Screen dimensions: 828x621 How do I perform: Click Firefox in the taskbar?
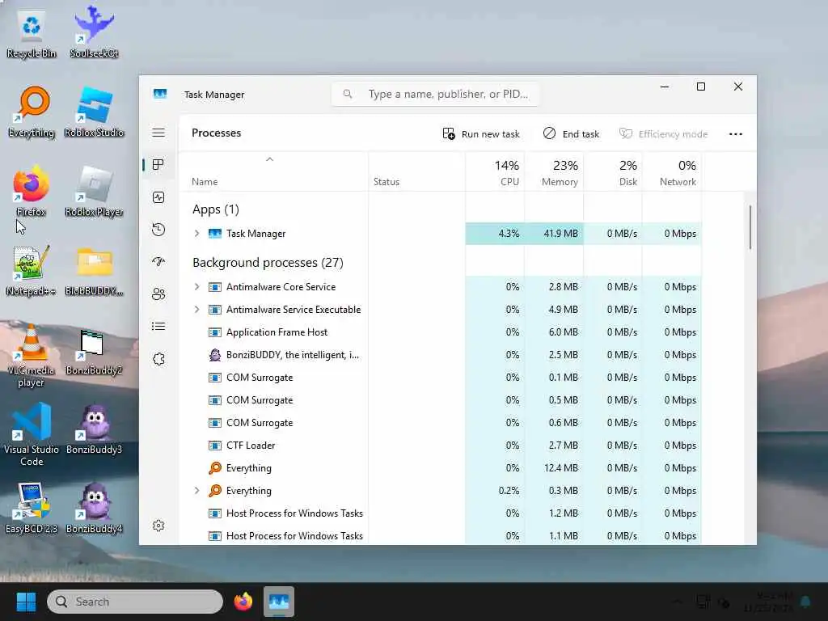tap(243, 602)
